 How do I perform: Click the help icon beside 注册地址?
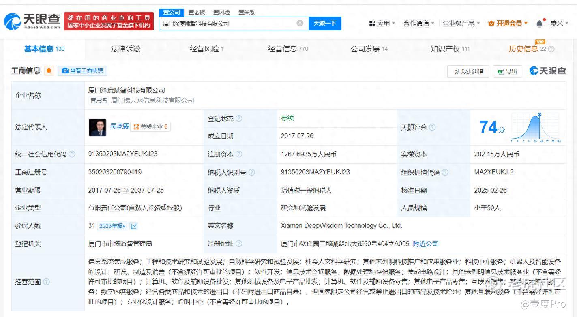239,244
